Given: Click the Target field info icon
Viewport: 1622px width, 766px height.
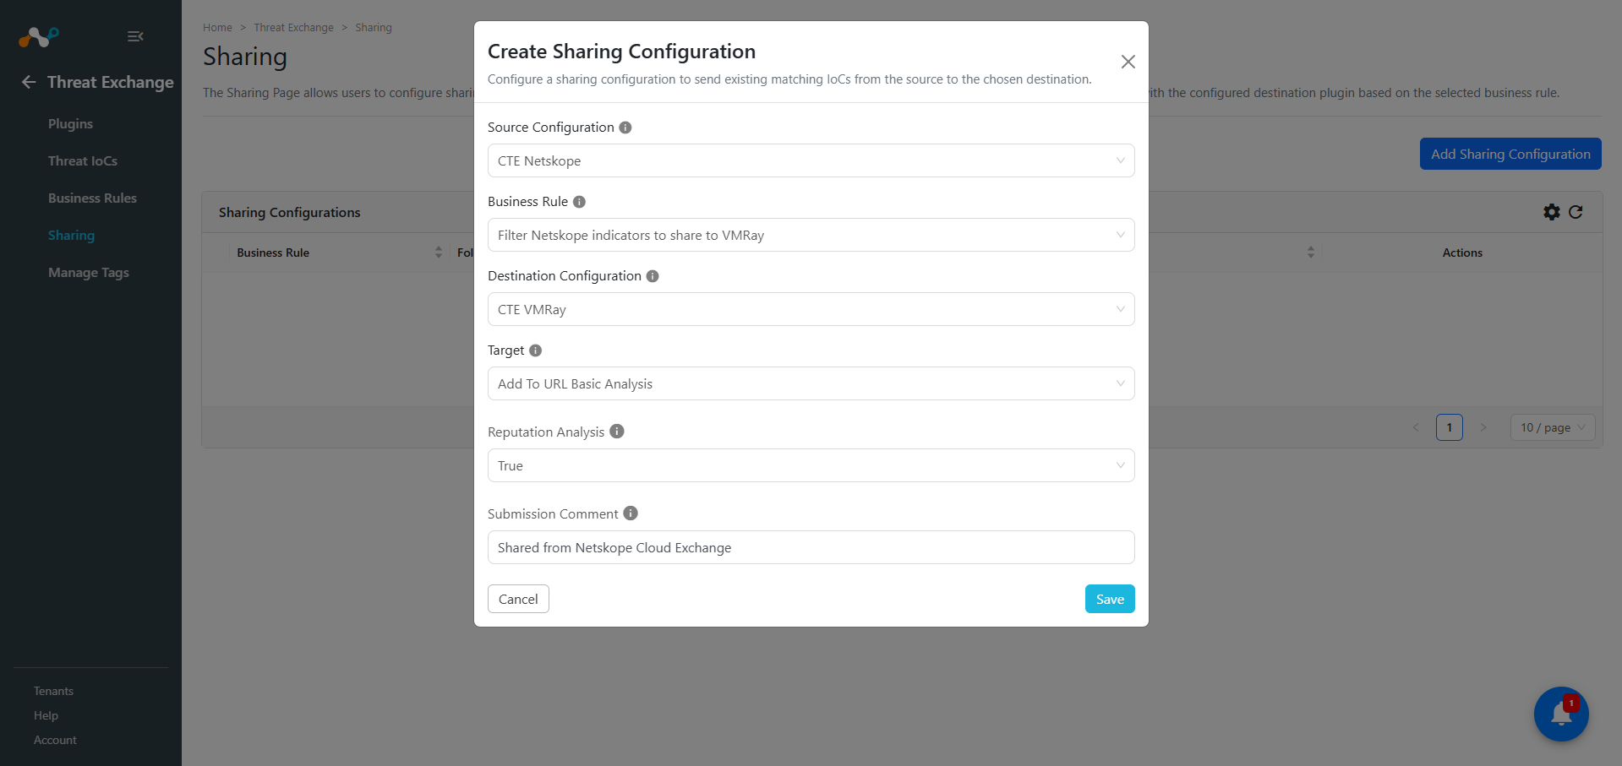Looking at the screenshot, I should [x=535, y=350].
